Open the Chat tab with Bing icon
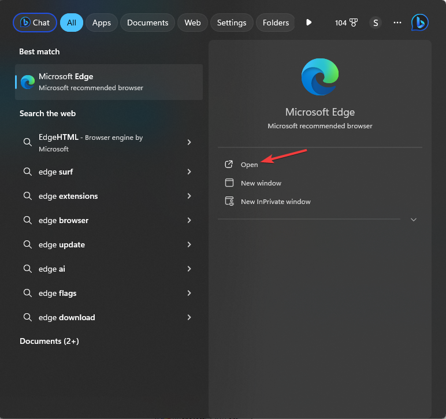 (35, 23)
